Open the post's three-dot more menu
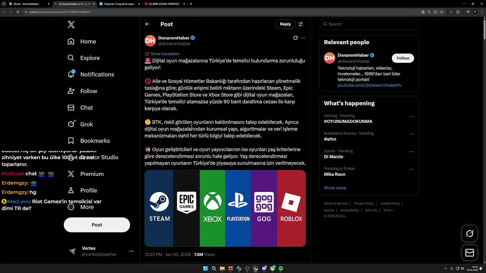The image size is (486, 273). point(303,38)
